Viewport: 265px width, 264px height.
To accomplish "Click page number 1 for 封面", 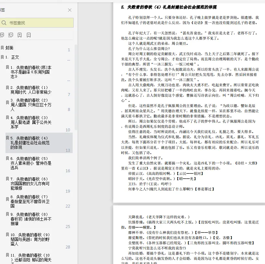I will point(69,50).
